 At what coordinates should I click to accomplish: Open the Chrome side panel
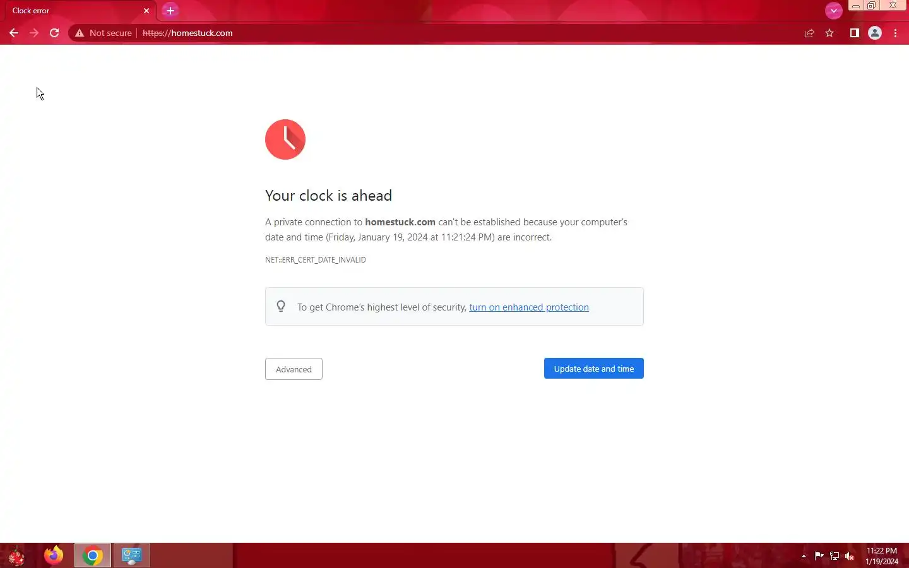[854, 33]
